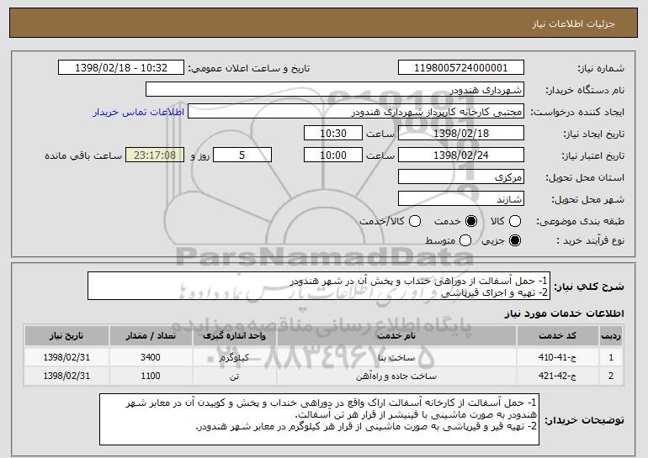Select the جزیی purchase type radio
Image resolution: width=648 pixels, height=458 pixels.
515,240
